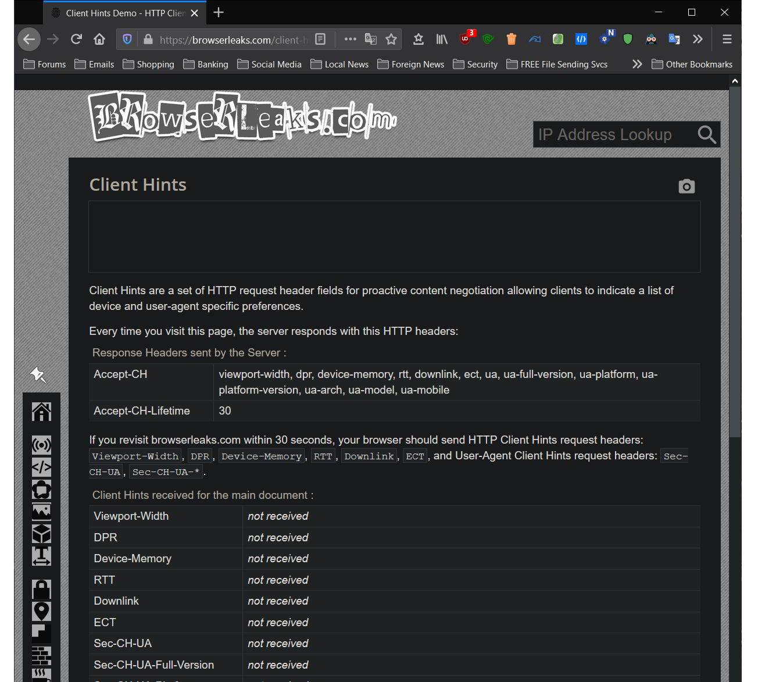Viewport: 758px width, 682px height.
Task: Close the Client Hints Demo tab
Action: point(195,13)
